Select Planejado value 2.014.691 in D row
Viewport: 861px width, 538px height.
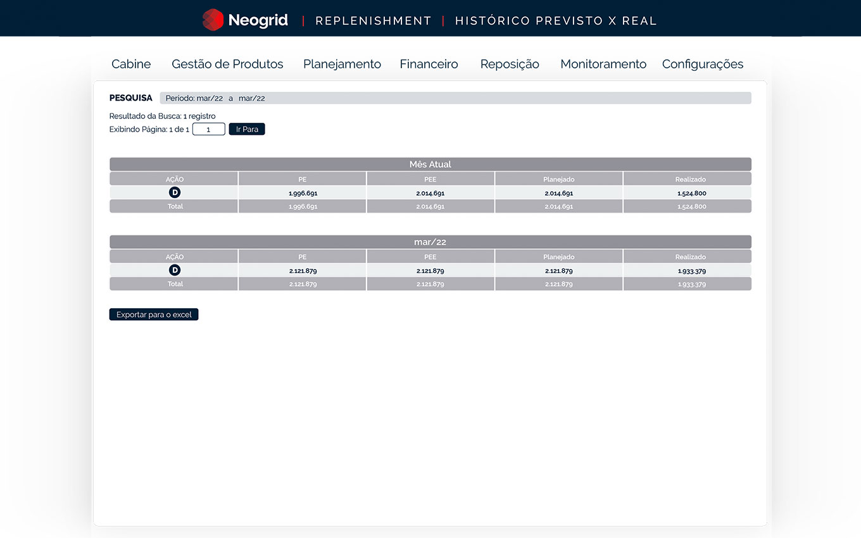coord(558,193)
